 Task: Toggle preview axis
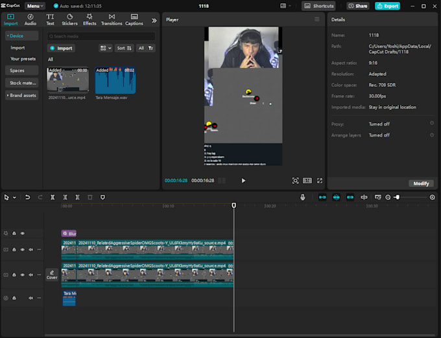click(364, 197)
